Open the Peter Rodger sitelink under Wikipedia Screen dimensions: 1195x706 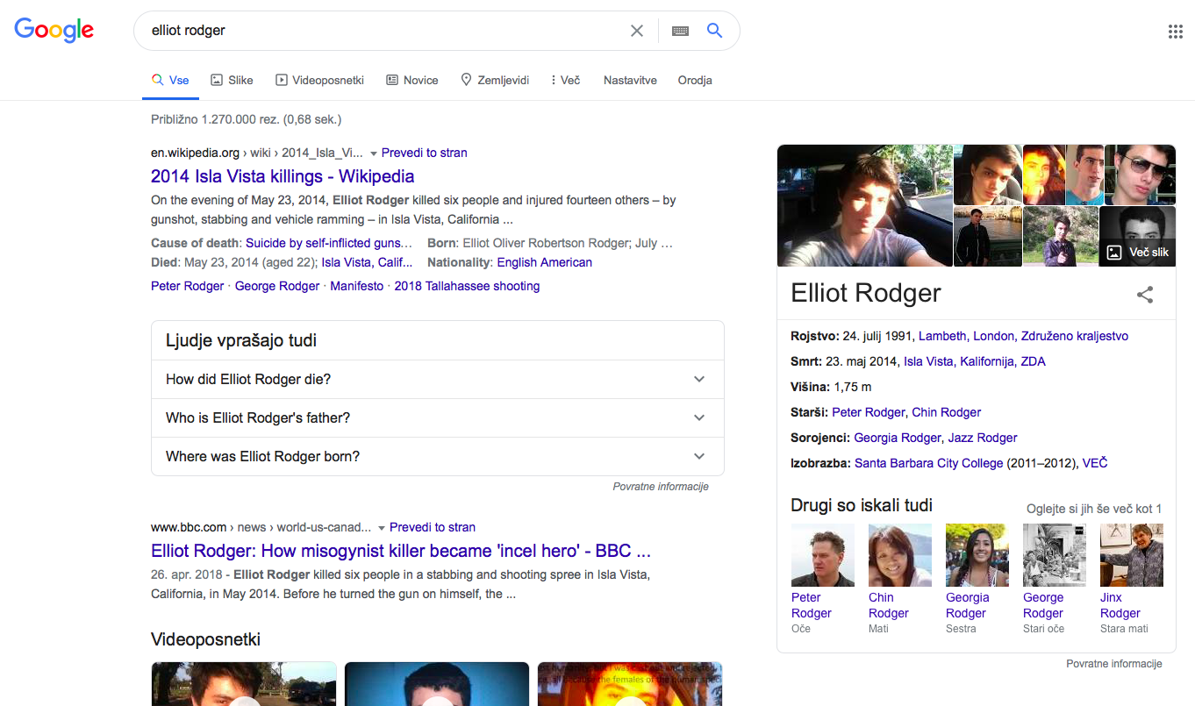click(x=188, y=286)
